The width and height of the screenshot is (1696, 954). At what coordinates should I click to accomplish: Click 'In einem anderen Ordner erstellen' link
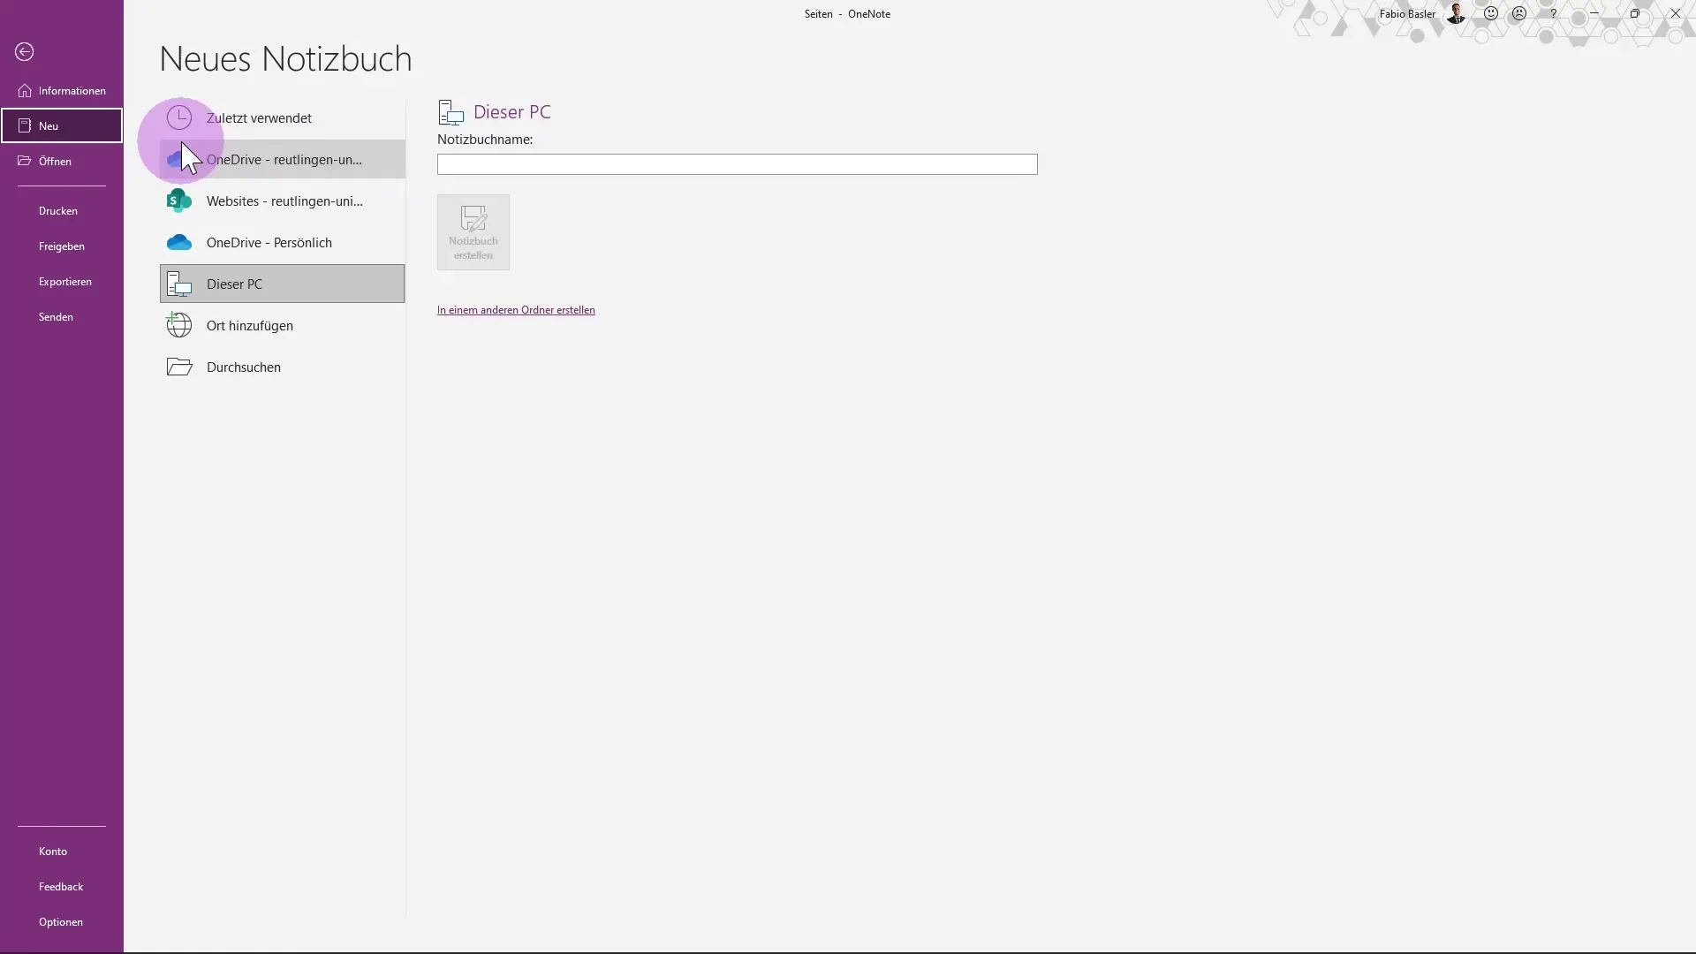tap(516, 308)
